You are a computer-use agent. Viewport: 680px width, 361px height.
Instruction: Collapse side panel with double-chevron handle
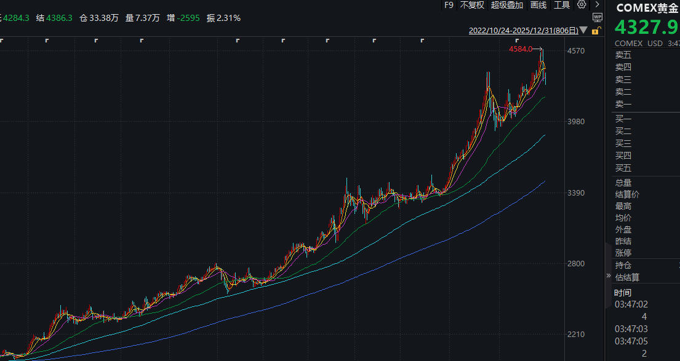point(609,276)
